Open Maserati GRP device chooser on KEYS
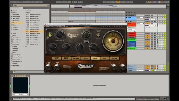Screen dimensions: 179x101 coord(131,27)
